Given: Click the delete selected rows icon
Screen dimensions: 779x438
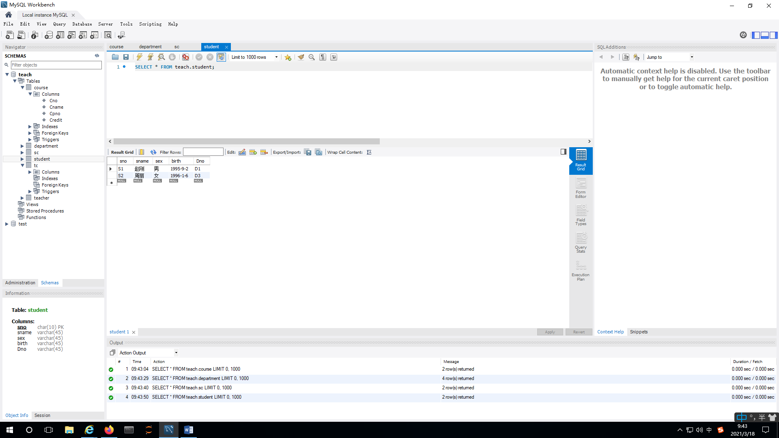Looking at the screenshot, I should (x=264, y=152).
